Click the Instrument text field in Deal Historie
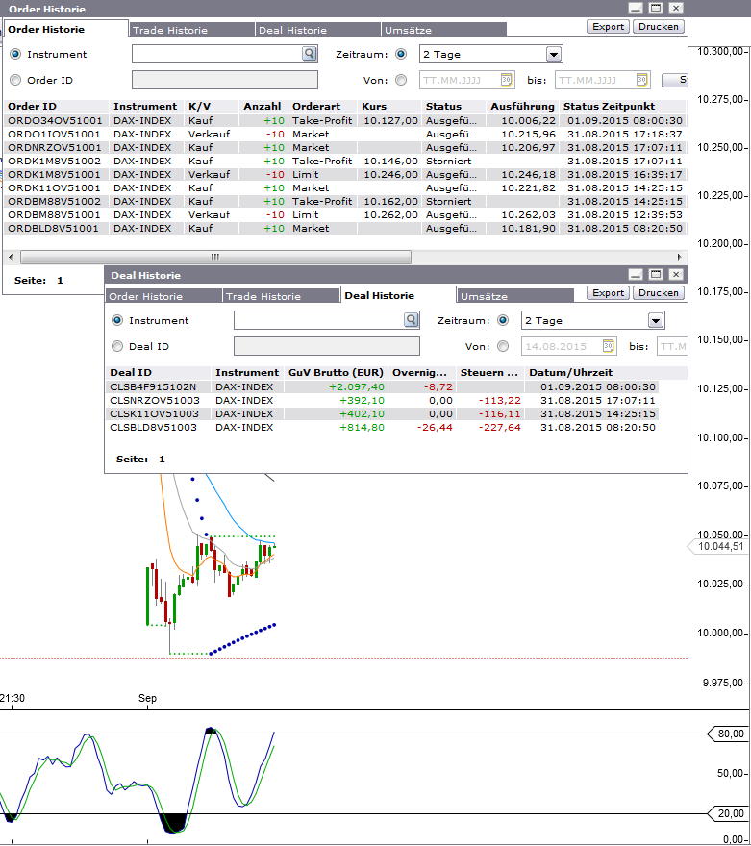Image resolution: width=751 pixels, height=846 pixels. click(318, 321)
